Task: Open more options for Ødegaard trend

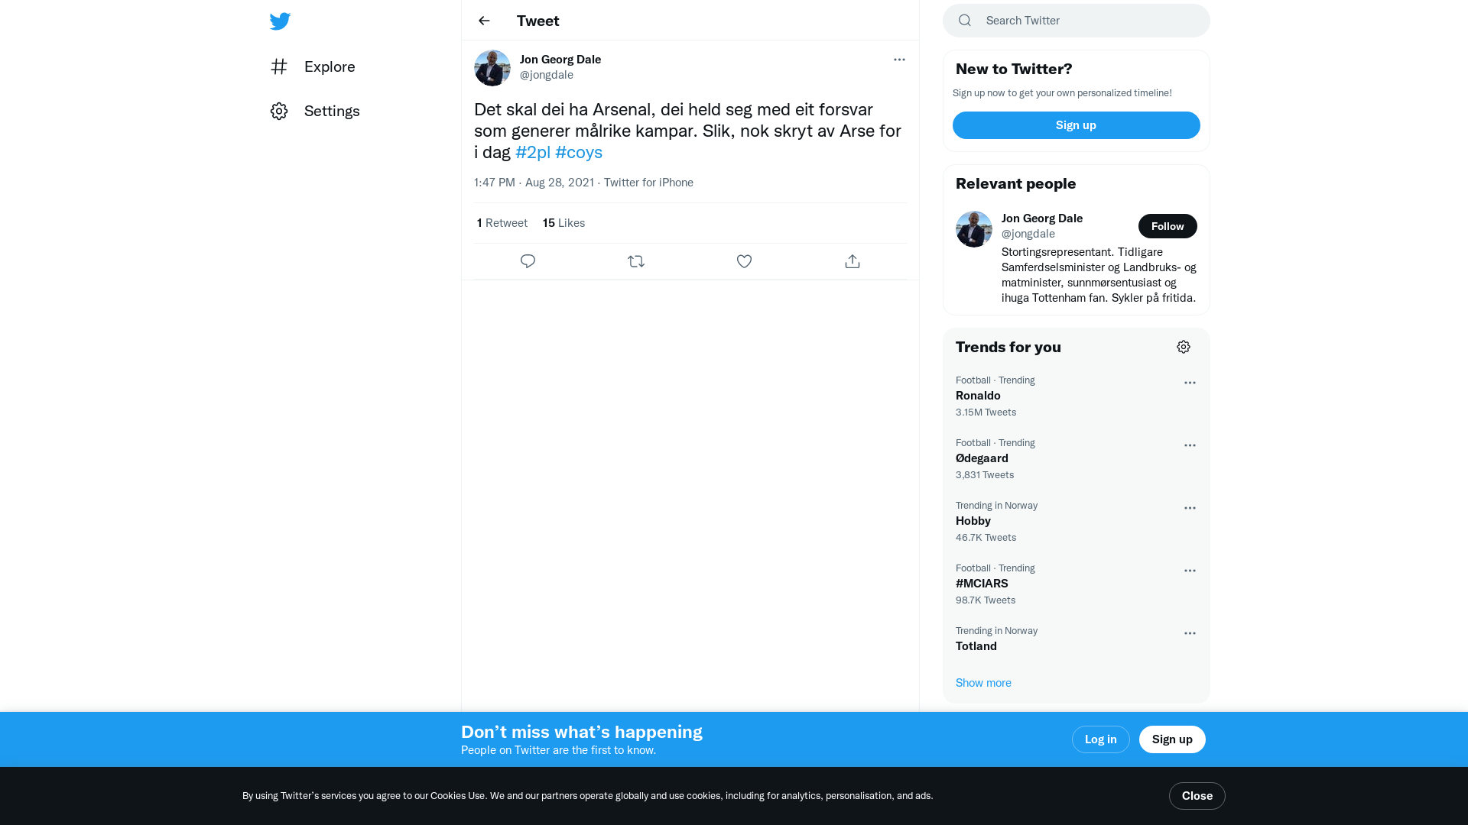Action: 1190,445
